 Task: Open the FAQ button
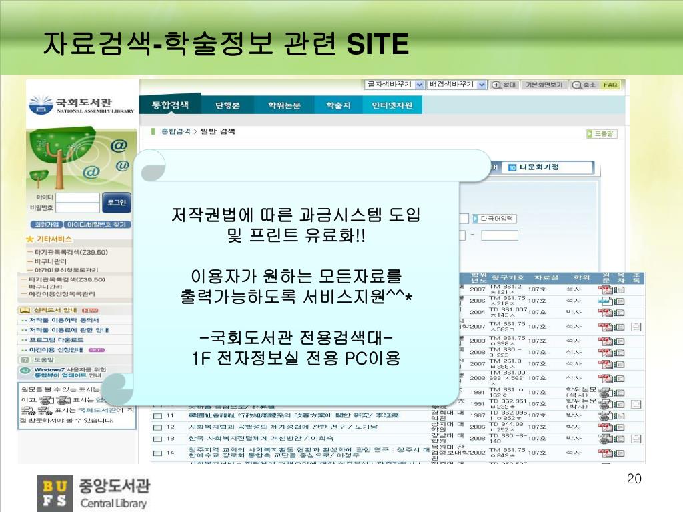pos(610,85)
